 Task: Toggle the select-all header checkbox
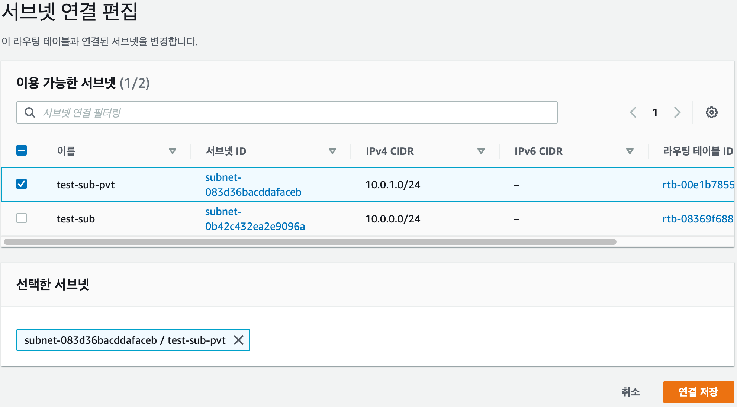pyautogui.click(x=22, y=151)
